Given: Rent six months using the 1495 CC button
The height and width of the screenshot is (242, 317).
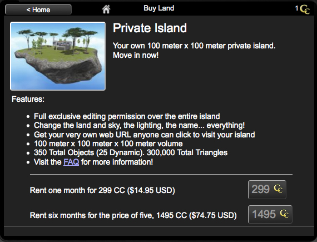Looking at the screenshot, I should tap(270, 214).
